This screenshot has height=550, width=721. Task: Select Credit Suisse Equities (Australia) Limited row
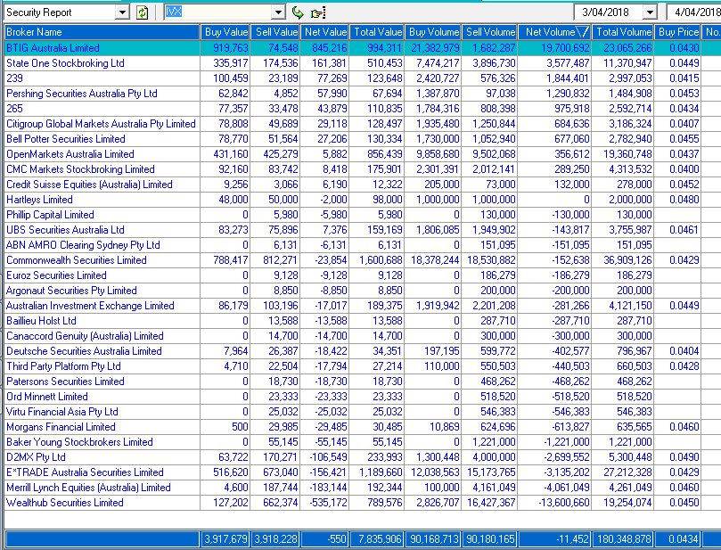coord(363,185)
